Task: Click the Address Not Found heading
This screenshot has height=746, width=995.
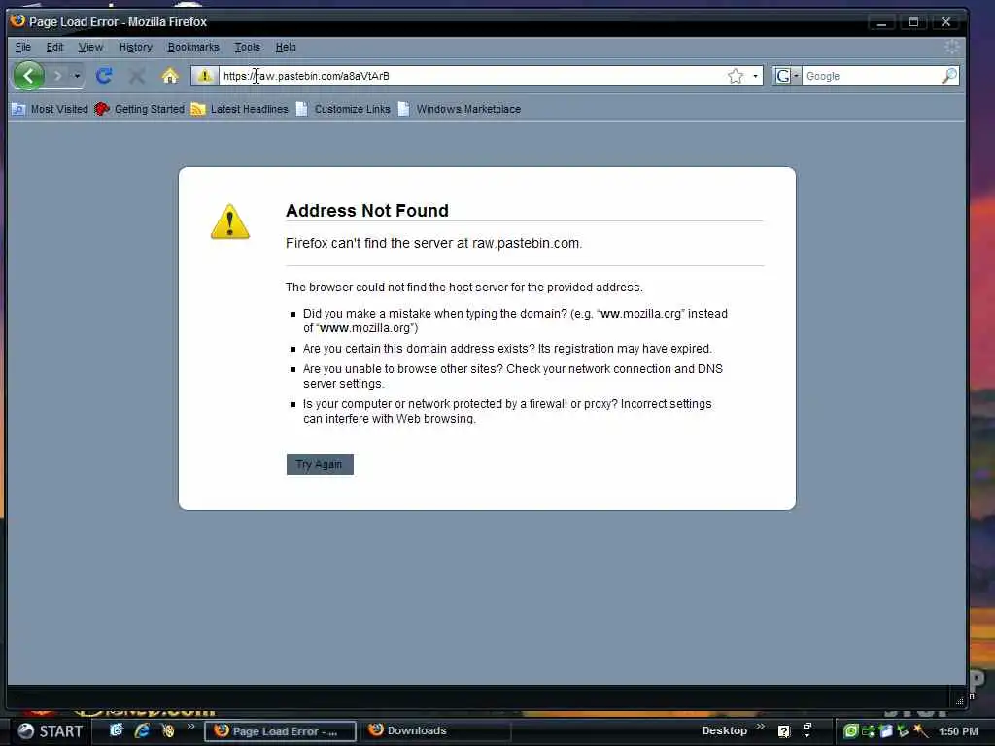Action: pyautogui.click(x=366, y=211)
